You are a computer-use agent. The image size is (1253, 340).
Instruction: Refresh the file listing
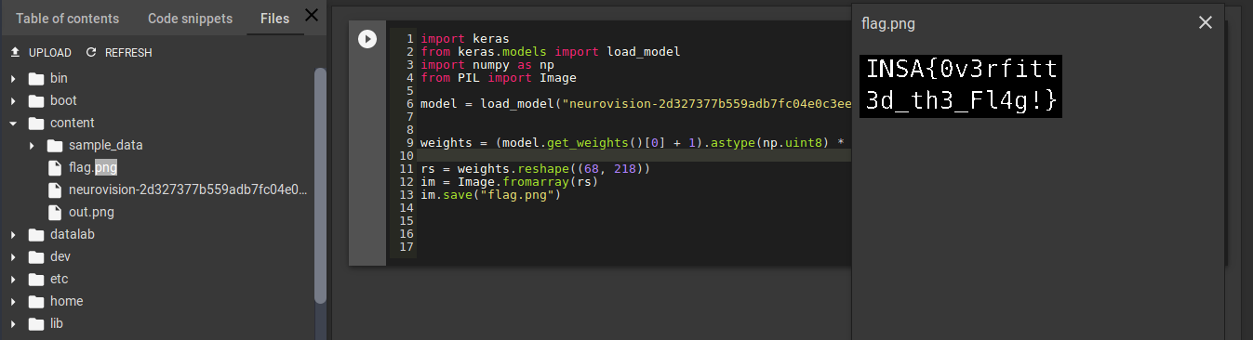coord(119,53)
